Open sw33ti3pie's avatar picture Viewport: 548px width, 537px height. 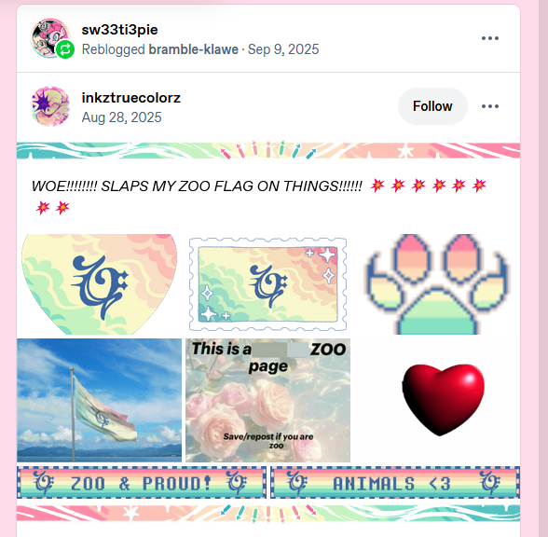[50, 38]
